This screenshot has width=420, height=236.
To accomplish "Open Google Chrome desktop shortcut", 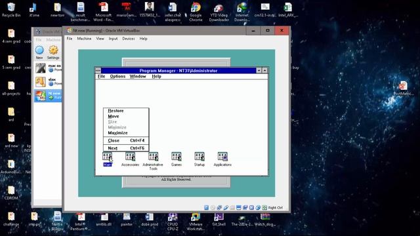I will pyautogui.click(x=196, y=12).
